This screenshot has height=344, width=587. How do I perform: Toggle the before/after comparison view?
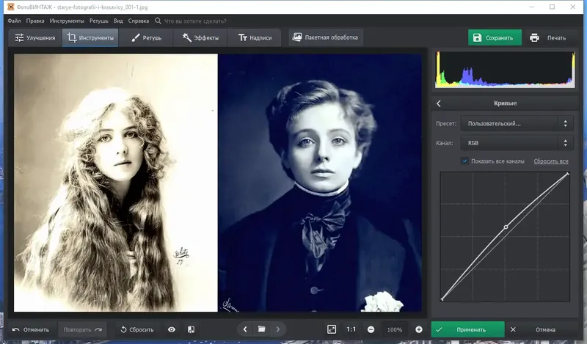click(191, 329)
